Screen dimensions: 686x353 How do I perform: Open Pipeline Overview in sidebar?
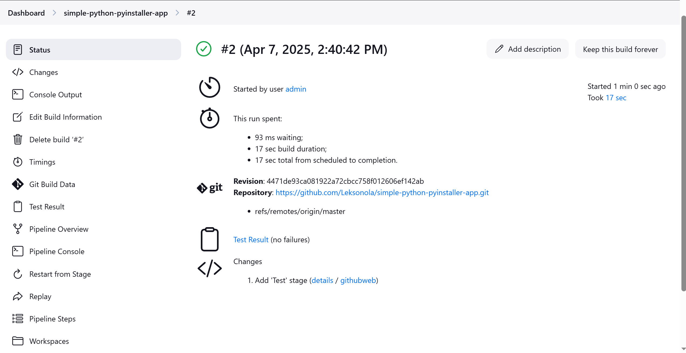click(x=94, y=229)
